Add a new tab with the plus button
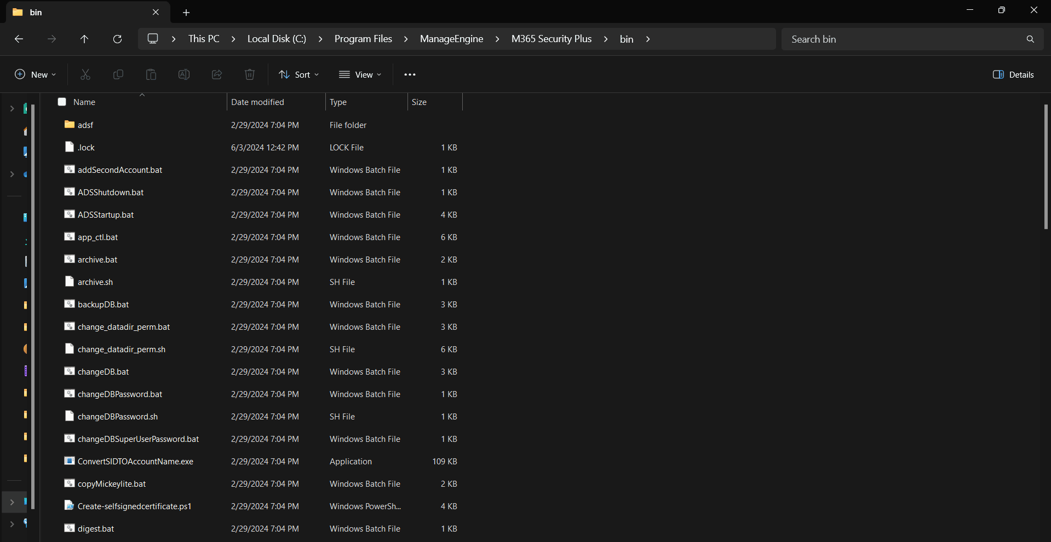 pos(186,12)
